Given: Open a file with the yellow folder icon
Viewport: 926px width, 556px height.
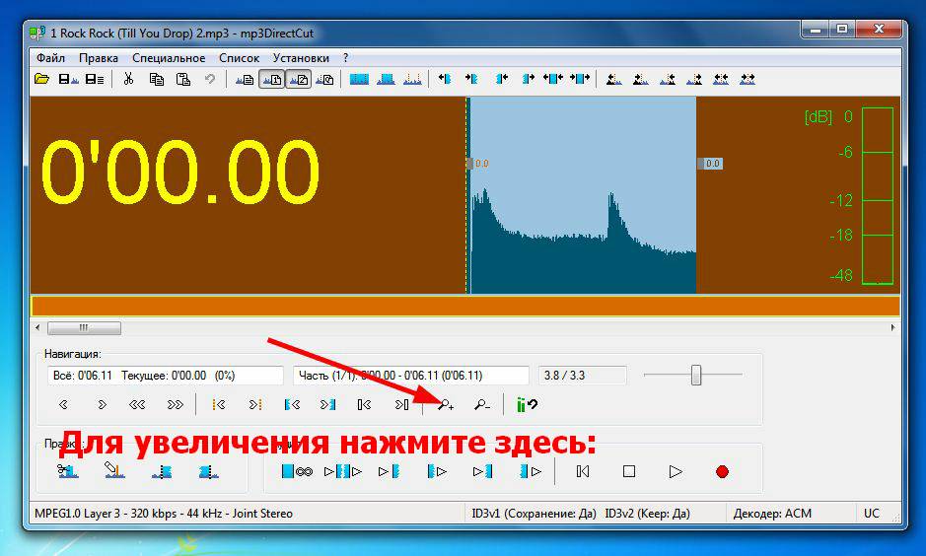Looking at the screenshot, I should (41, 79).
